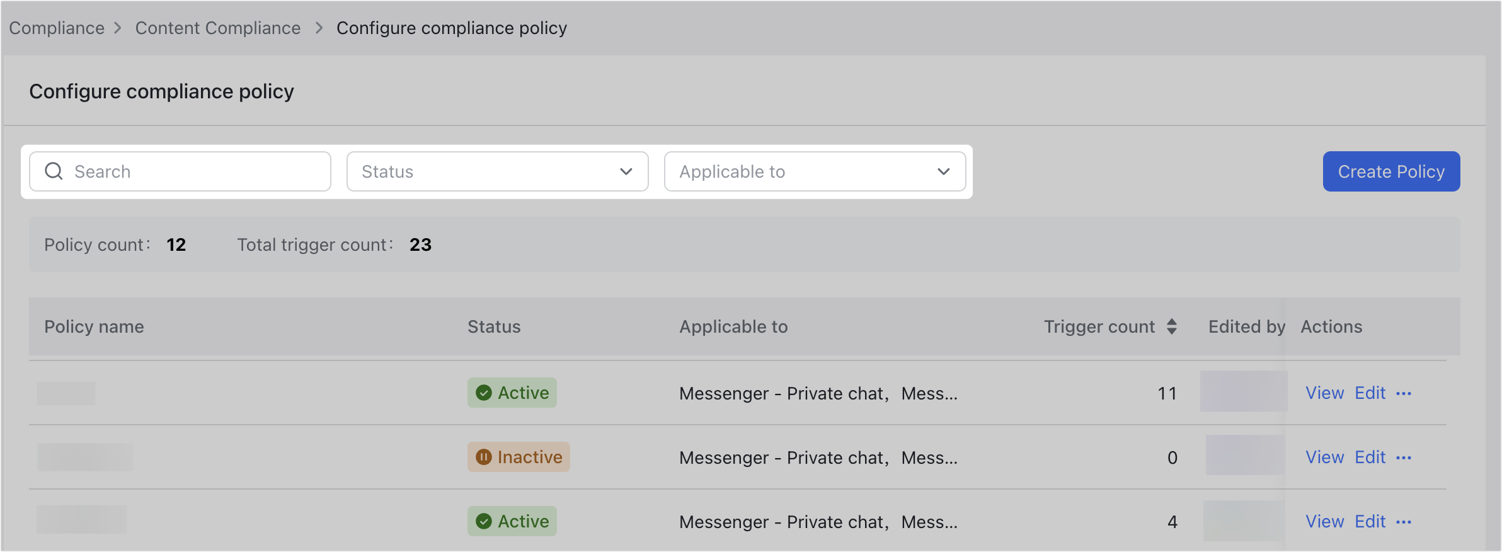Open more actions for policy with 4 triggers
This screenshot has width=1502, height=552.
coord(1404,522)
